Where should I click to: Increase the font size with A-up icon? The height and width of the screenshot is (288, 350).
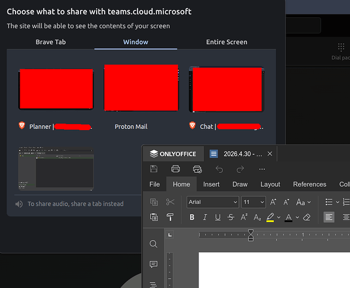(x=273, y=202)
